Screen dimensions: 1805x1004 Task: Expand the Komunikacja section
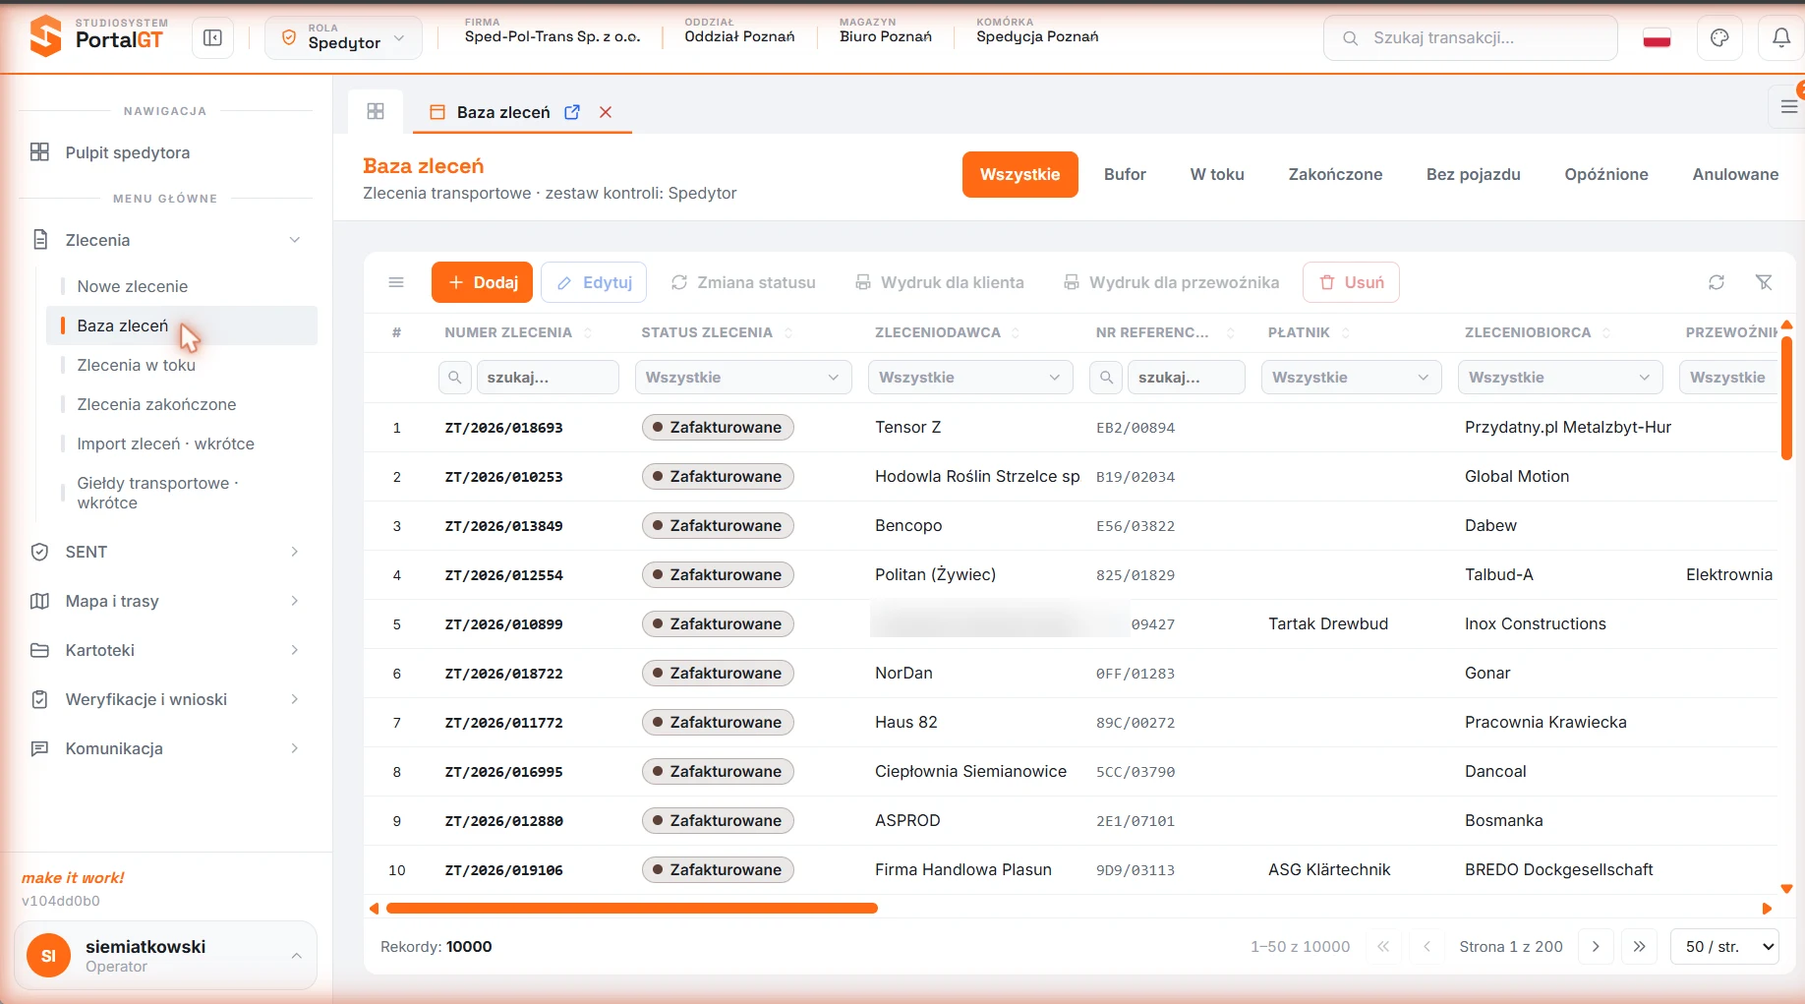pos(295,748)
